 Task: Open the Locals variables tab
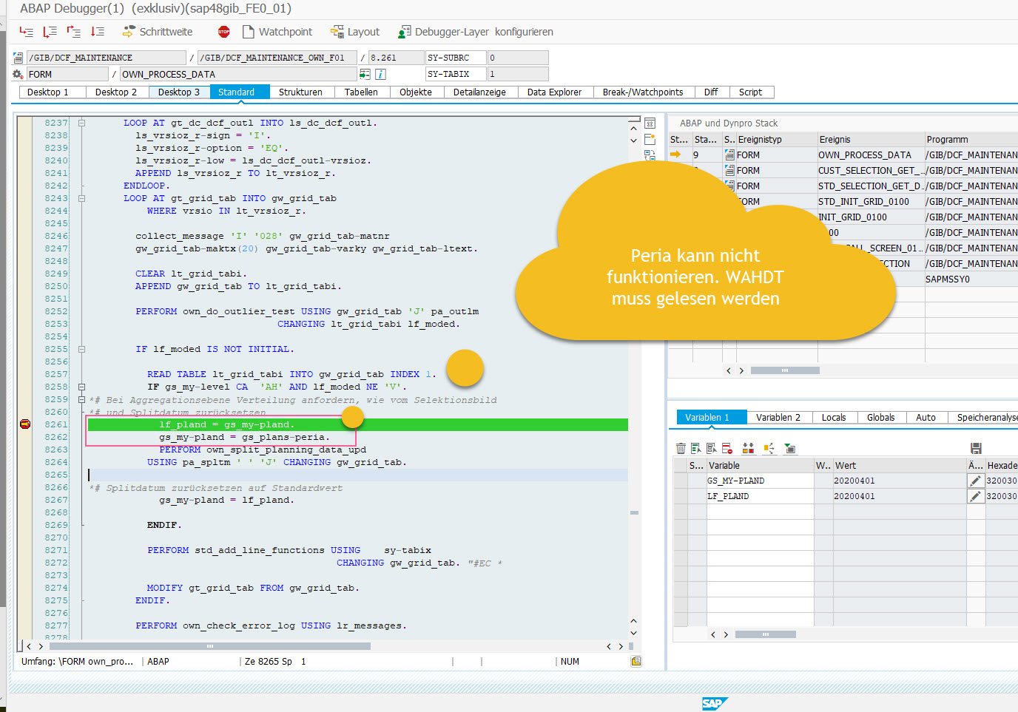[833, 418]
